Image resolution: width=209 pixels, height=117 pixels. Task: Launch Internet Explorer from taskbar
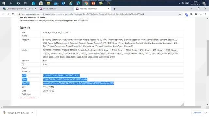(71, 3)
